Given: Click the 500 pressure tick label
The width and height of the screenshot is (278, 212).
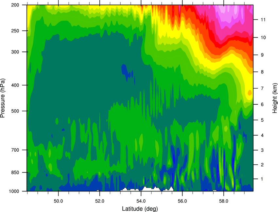Looking at the screenshot, I should coord(15,111).
